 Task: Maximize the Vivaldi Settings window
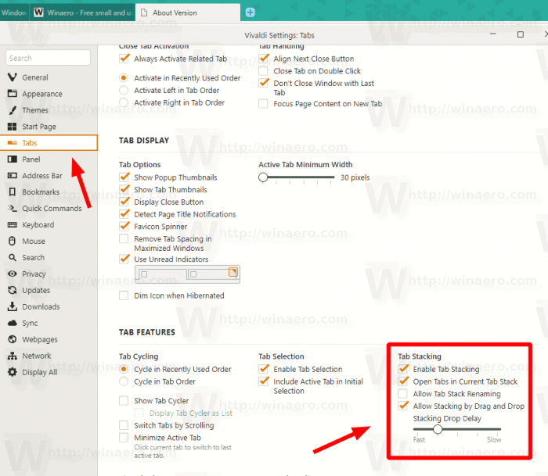(521, 34)
